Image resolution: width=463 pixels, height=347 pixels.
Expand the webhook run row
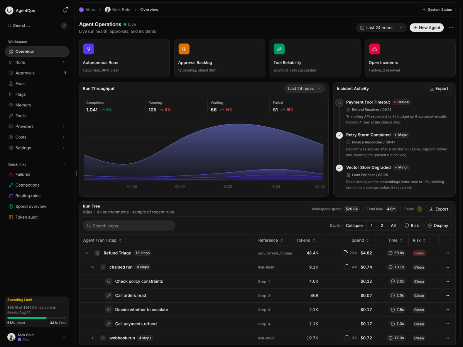pyautogui.click(x=93, y=338)
